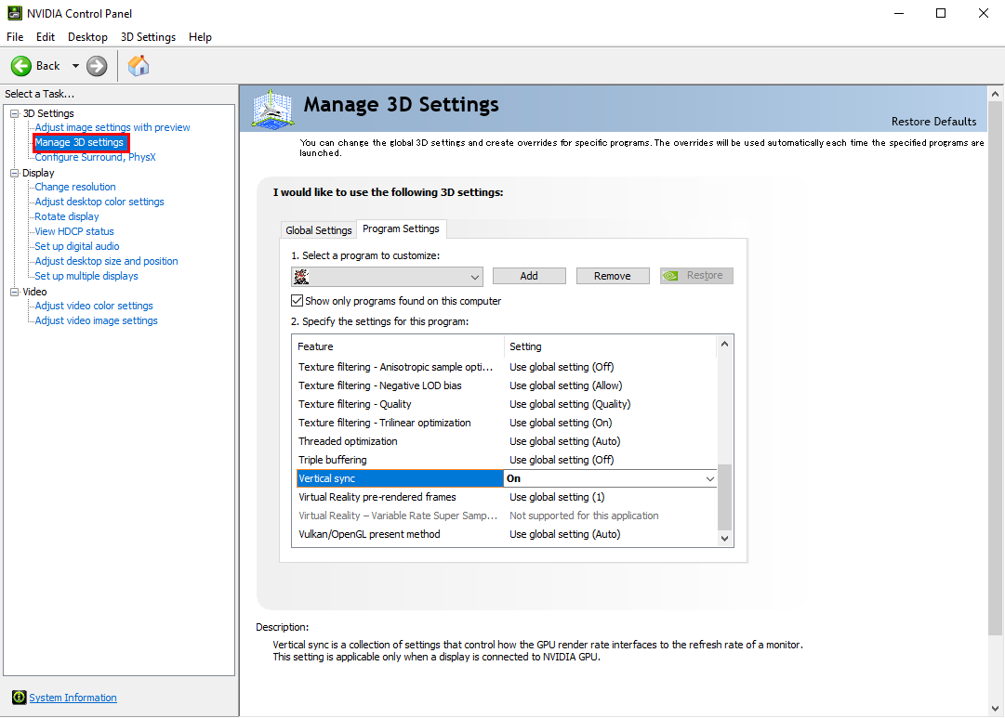
Task: Click the main panel scroll down arrow
Action: tap(995, 709)
